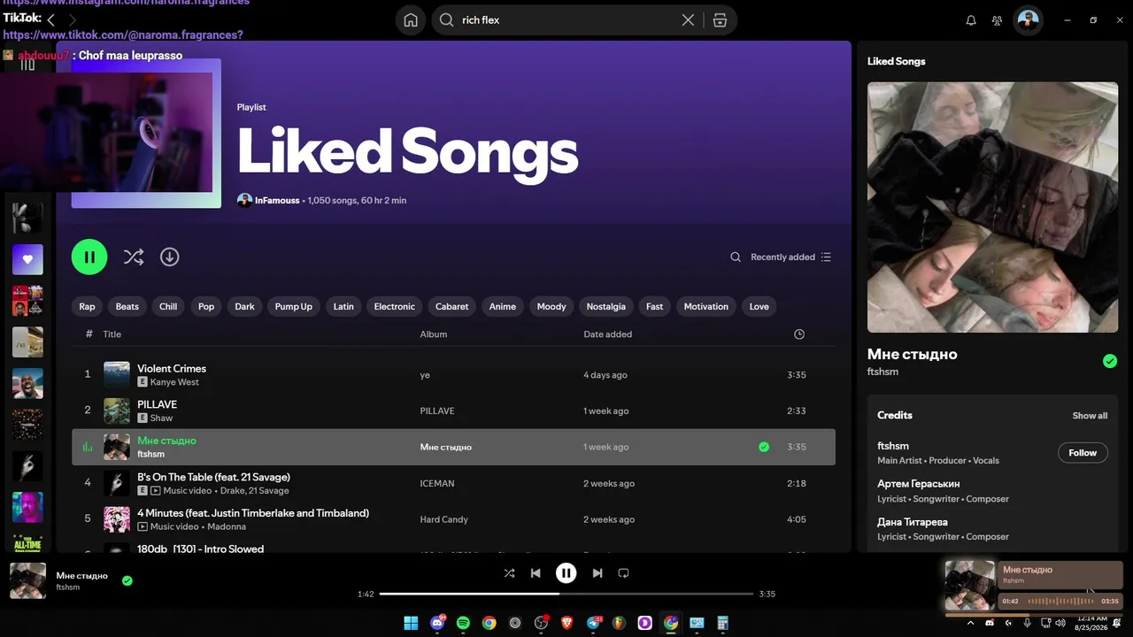The height and width of the screenshot is (637, 1133).
Task: Choose the Love filter chip
Action: (x=759, y=307)
